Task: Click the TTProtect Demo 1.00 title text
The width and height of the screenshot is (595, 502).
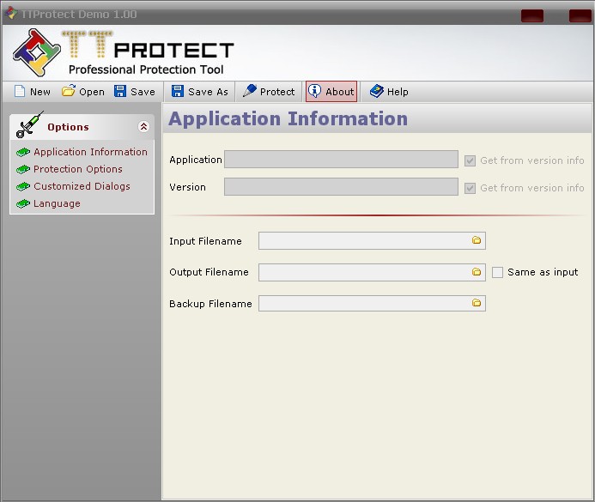Action: 79,15
